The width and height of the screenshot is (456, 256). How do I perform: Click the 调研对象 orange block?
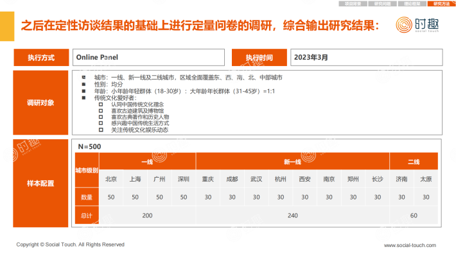pyautogui.click(x=40, y=103)
